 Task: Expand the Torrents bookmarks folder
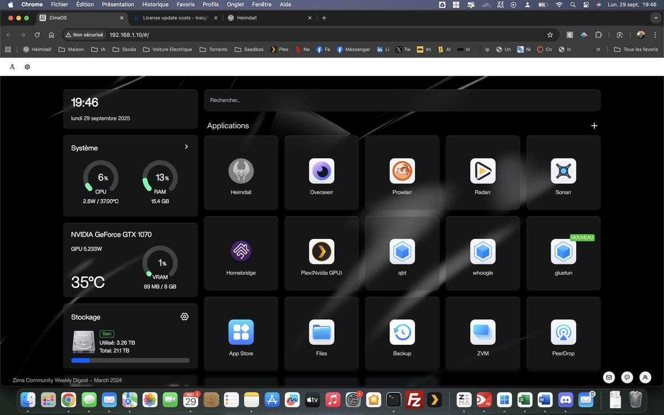(x=213, y=49)
